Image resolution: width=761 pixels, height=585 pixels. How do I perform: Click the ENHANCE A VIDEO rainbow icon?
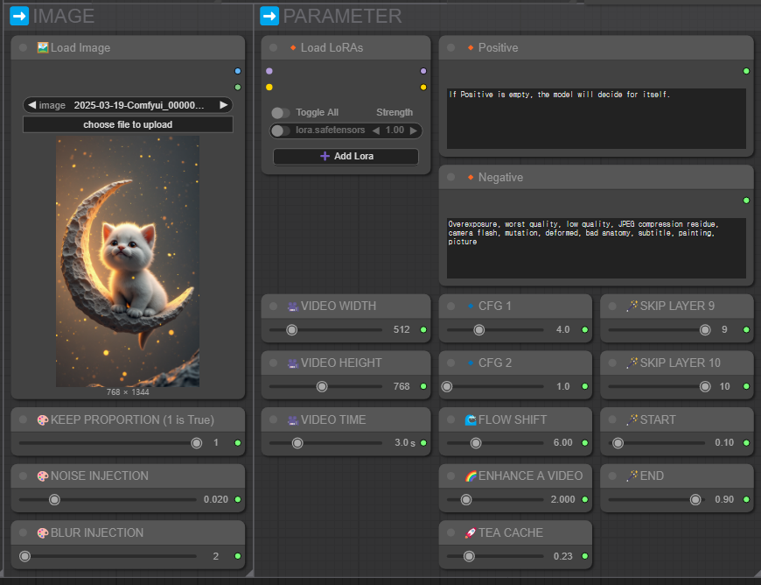471,476
